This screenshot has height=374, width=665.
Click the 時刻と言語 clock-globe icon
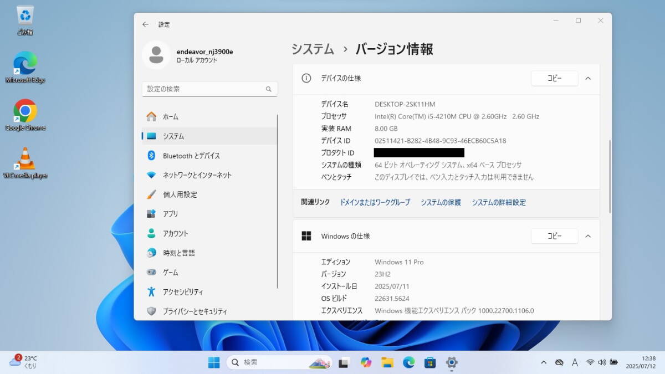pyautogui.click(x=151, y=253)
